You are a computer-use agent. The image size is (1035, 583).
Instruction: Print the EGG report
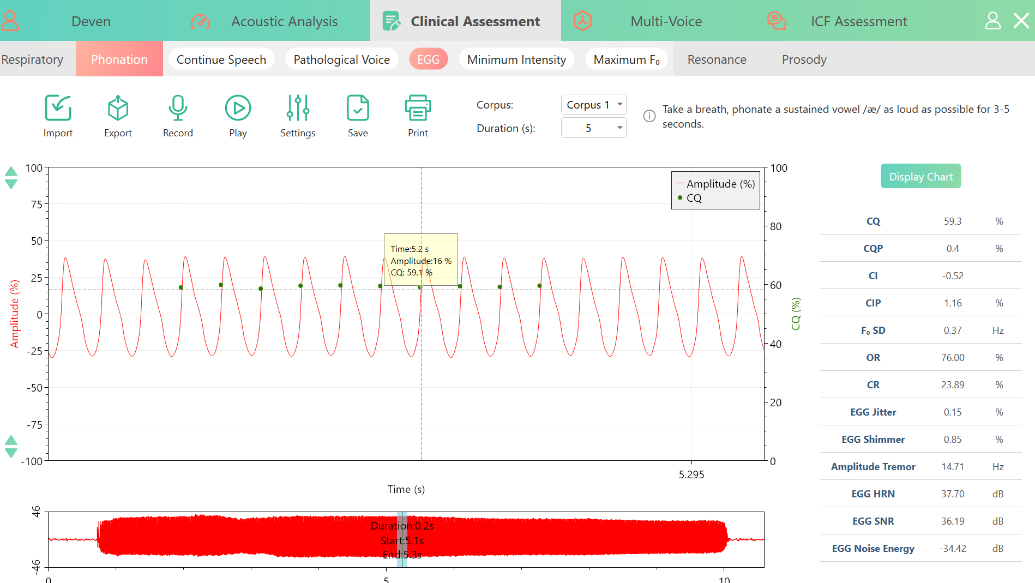[x=418, y=108]
